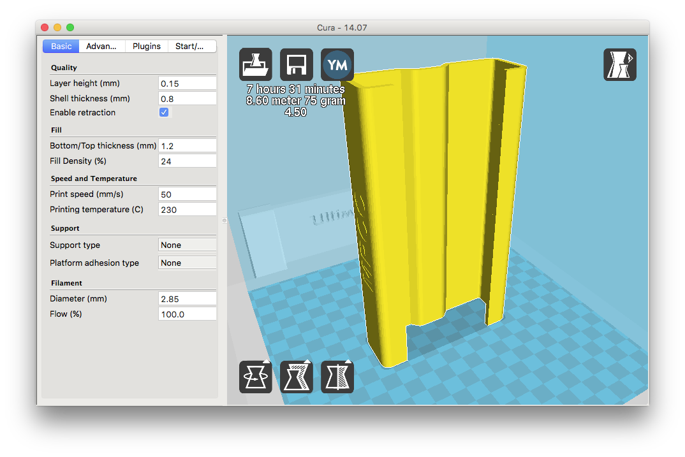The height and width of the screenshot is (457, 685).
Task: Select the Mirror tool icon
Action: [337, 377]
